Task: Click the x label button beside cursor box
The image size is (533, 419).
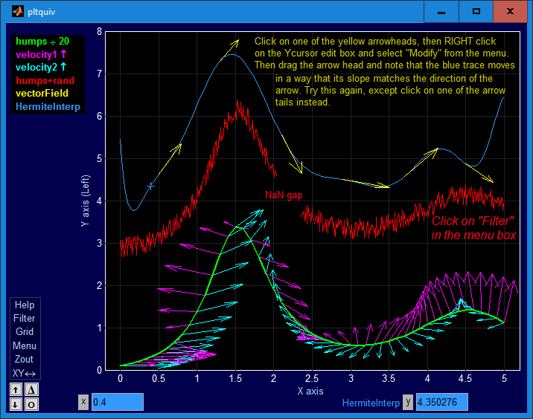Action: pos(83,402)
